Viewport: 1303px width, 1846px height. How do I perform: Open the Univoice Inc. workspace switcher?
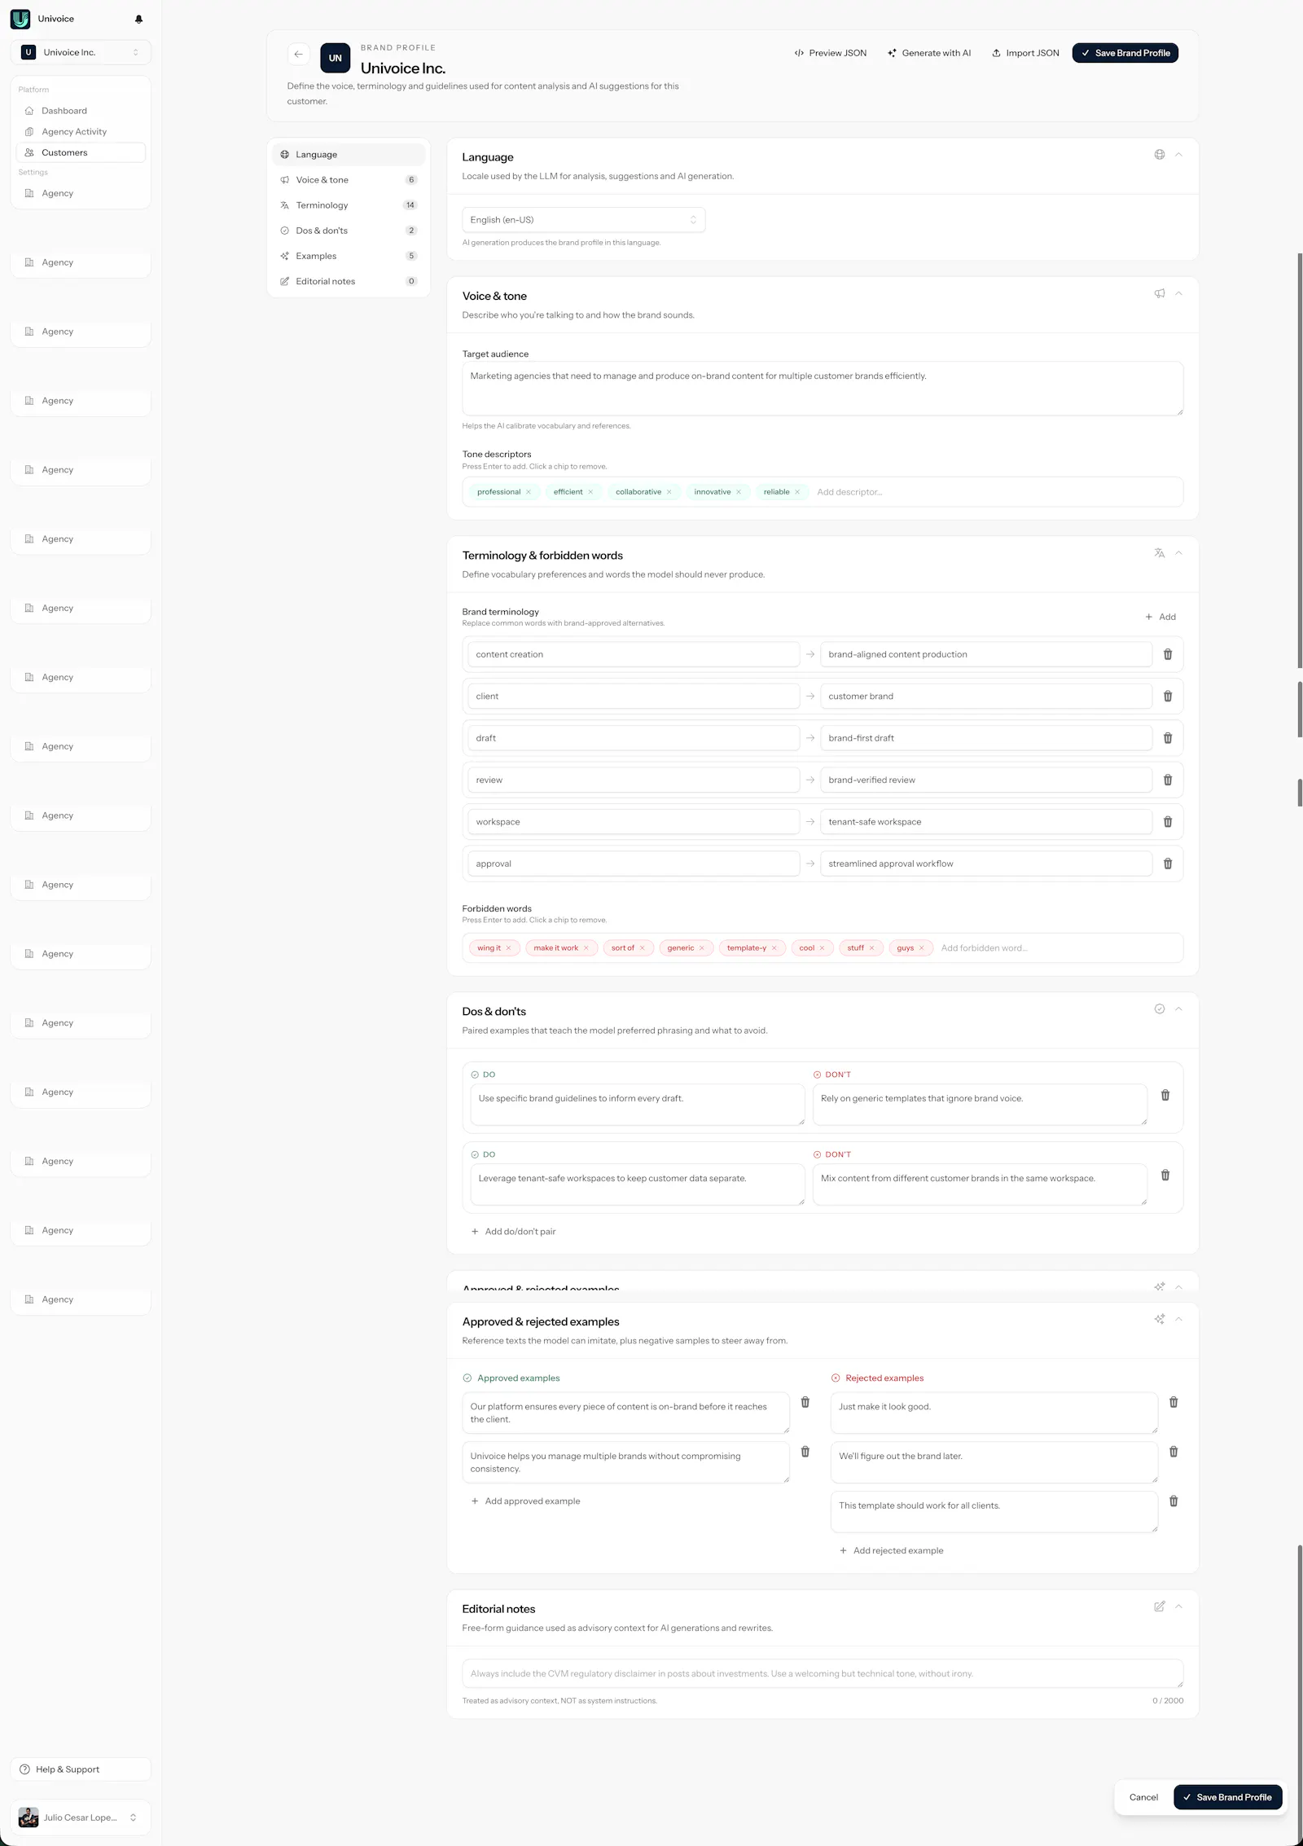pyautogui.click(x=81, y=52)
